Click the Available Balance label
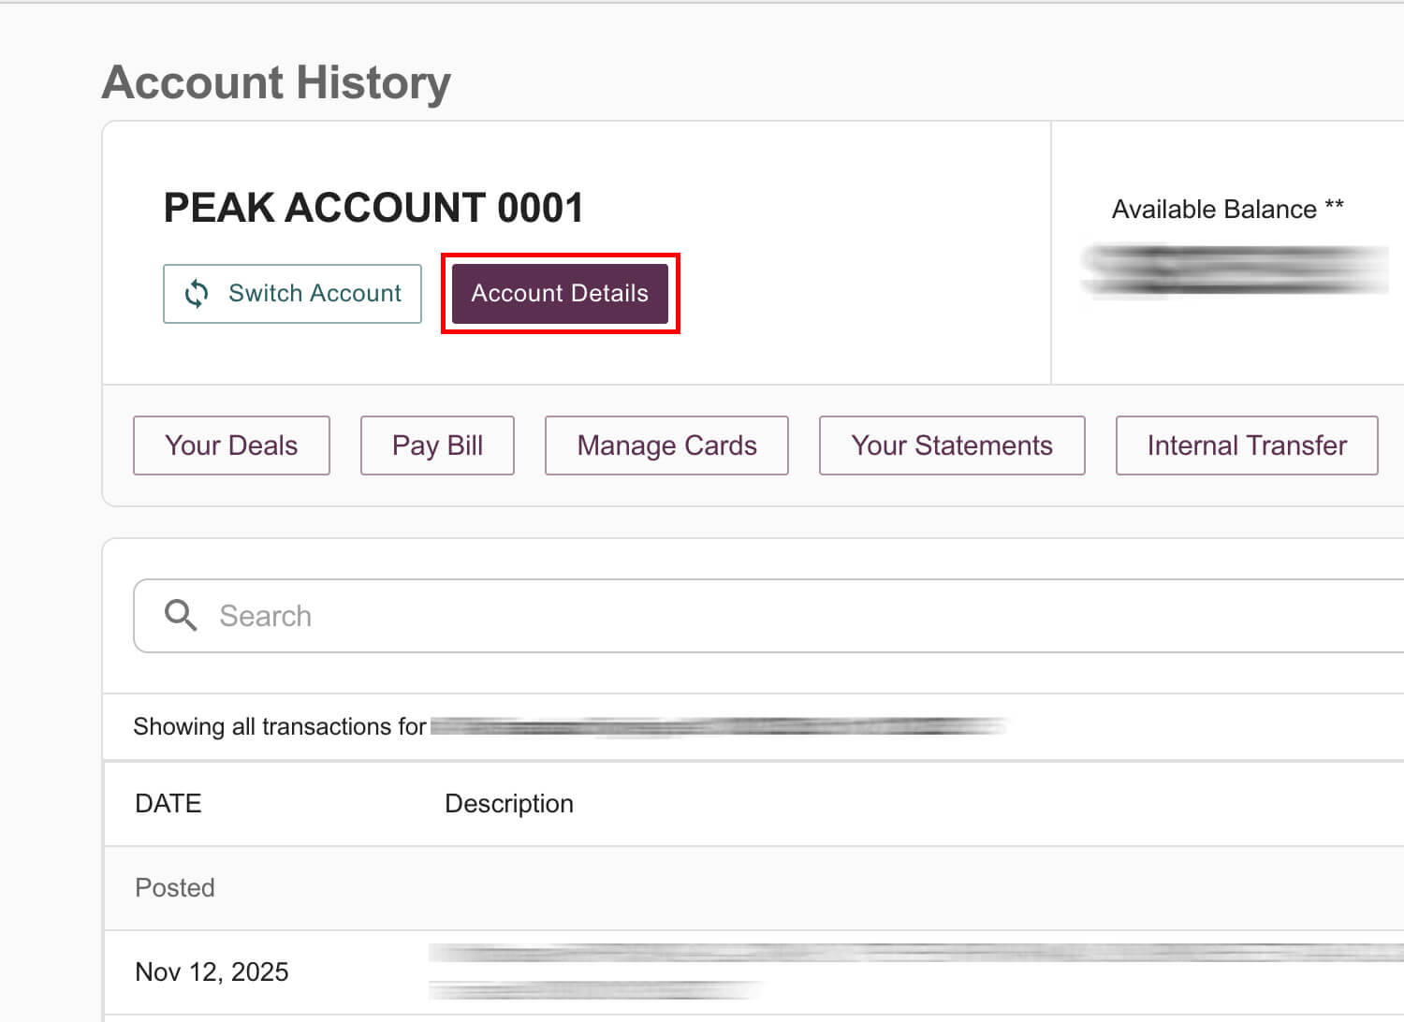 [x=1212, y=209]
